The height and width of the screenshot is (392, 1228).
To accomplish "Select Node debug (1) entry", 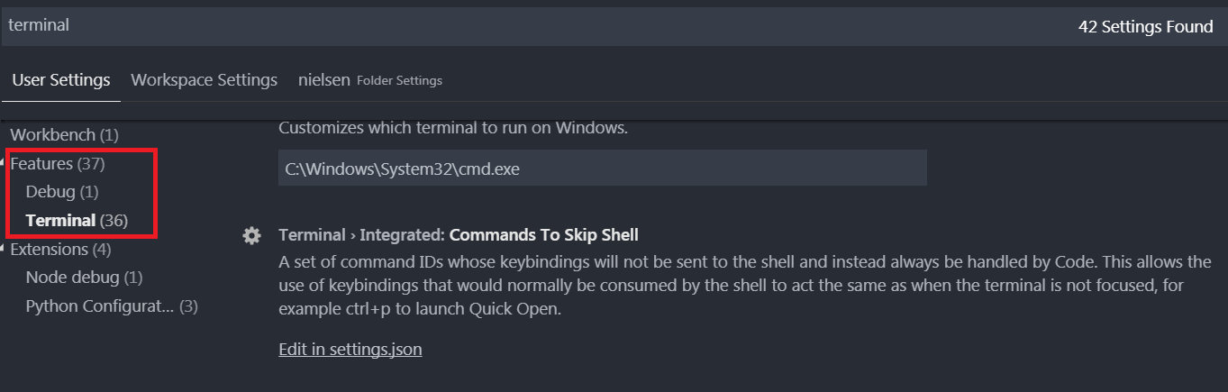I will 84,278.
